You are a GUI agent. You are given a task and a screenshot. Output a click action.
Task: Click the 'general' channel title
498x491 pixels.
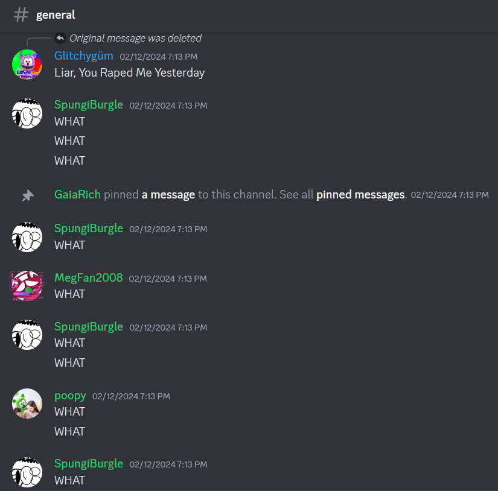tap(56, 15)
